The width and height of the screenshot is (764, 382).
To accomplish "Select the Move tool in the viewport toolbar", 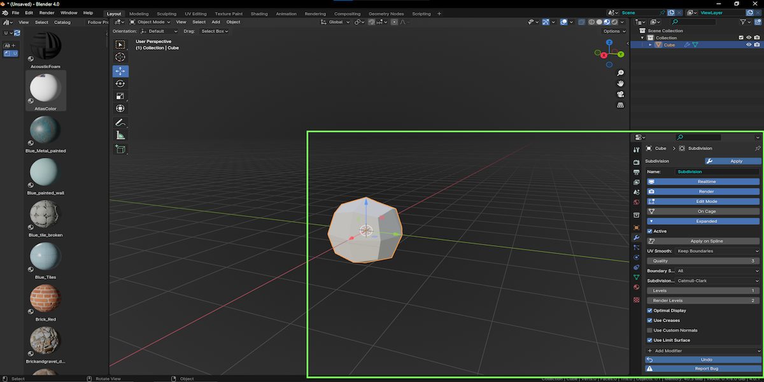I will pyautogui.click(x=120, y=71).
